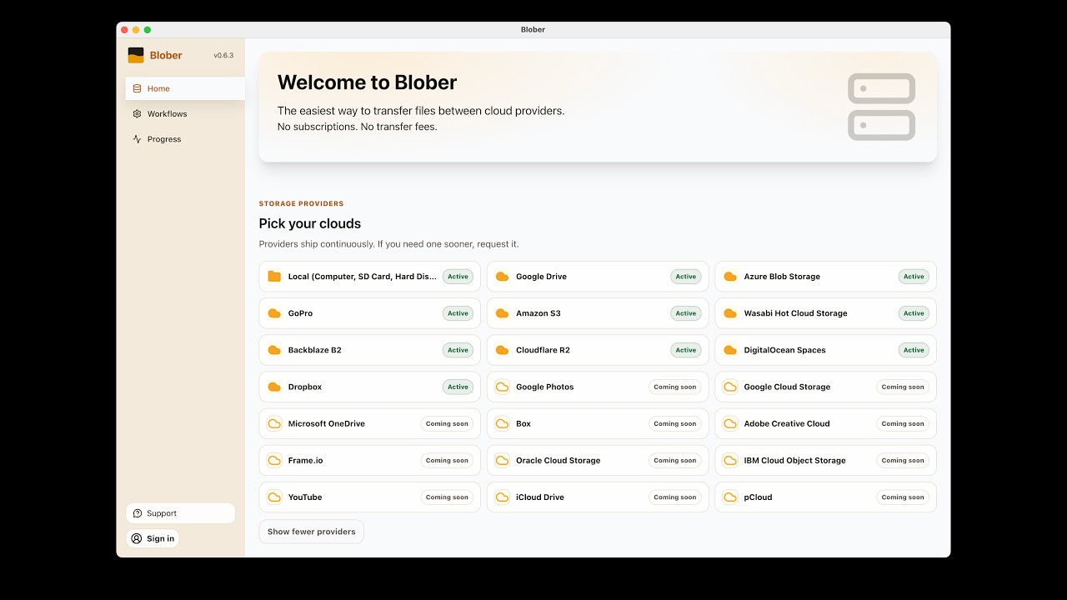This screenshot has width=1067, height=600.
Task: Click the Azure Blob Storage cloud icon
Action: [x=730, y=277]
